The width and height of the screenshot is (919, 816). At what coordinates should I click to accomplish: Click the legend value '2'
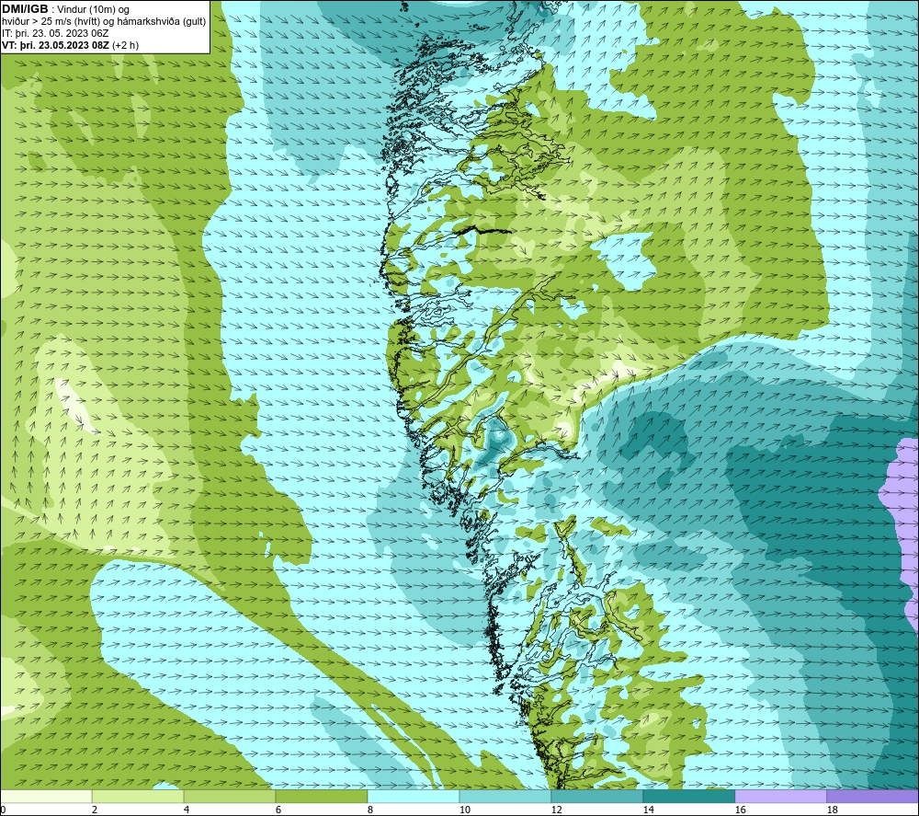tap(95, 810)
